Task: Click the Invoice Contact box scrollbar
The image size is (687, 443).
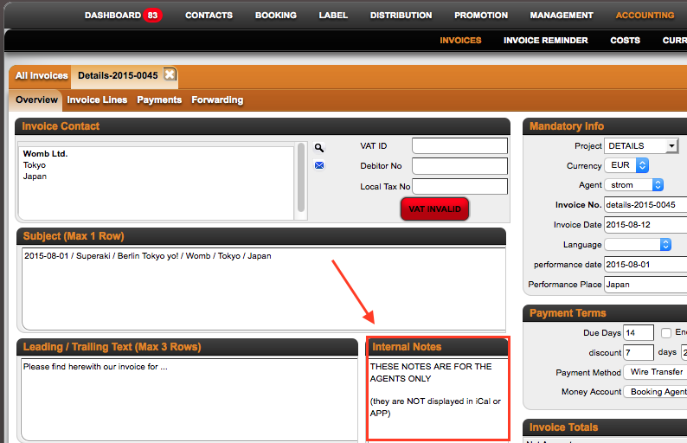Action: coord(301,177)
